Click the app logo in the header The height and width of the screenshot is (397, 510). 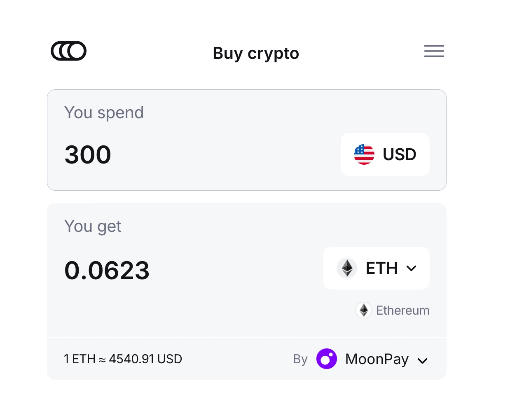pos(68,51)
